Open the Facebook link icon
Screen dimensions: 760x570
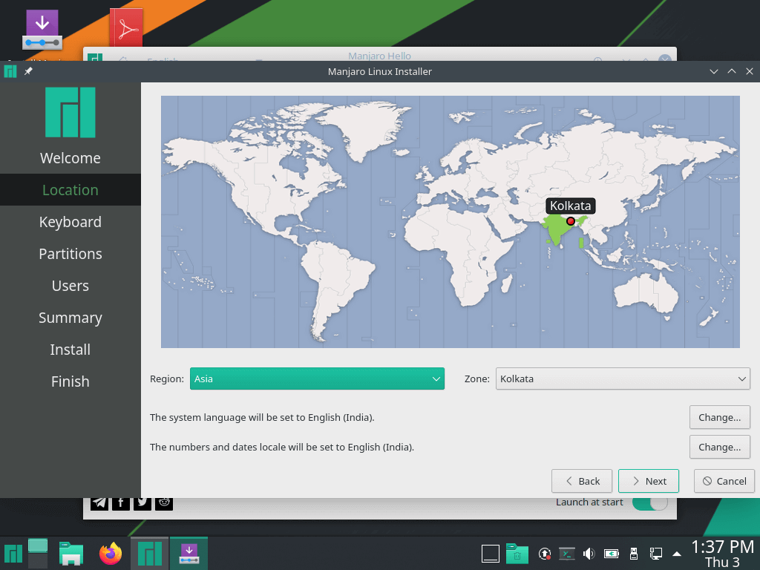pyautogui.click(x=121, y=502)
